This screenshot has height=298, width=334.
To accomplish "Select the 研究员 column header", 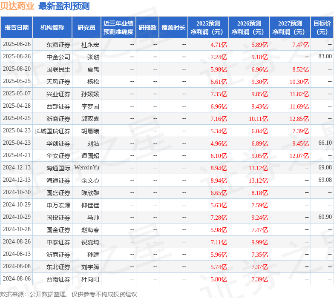I will pos(86,28).
